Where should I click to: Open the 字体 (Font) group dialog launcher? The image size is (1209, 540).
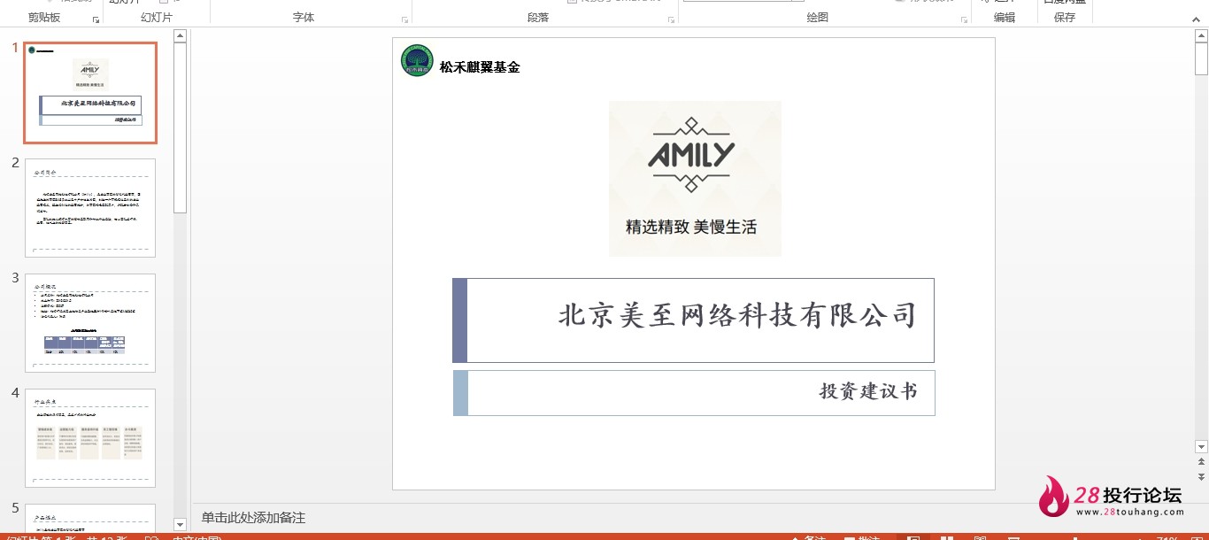tap(404, 19)
